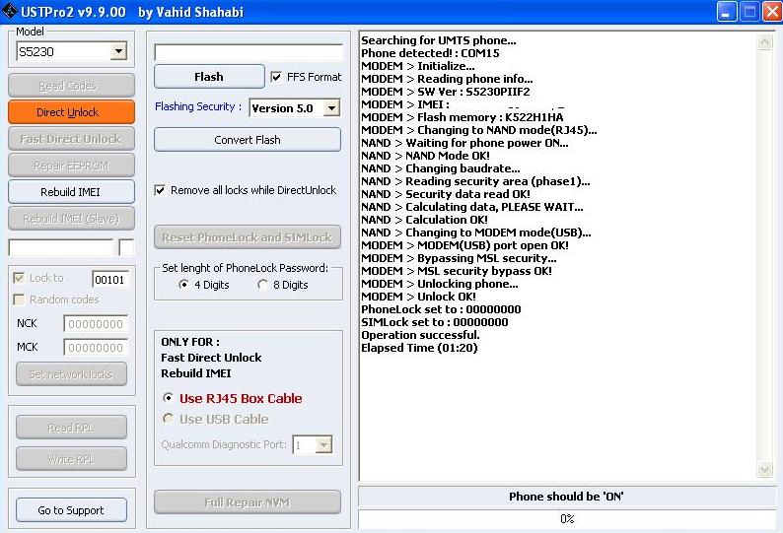This screenshot has width=783, height=533.
Task: Click the log scrollbar down arrow
Action: (x=764, y=469)
